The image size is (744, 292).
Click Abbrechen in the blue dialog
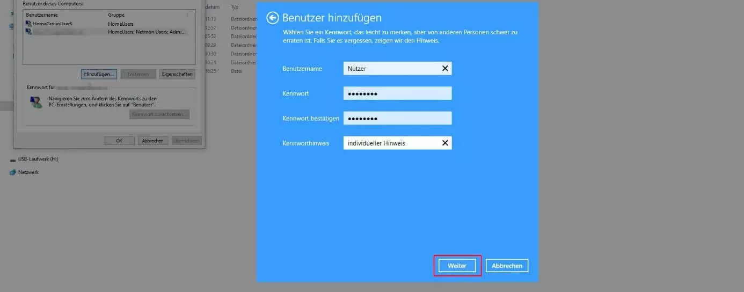click(x=507, y=266)
